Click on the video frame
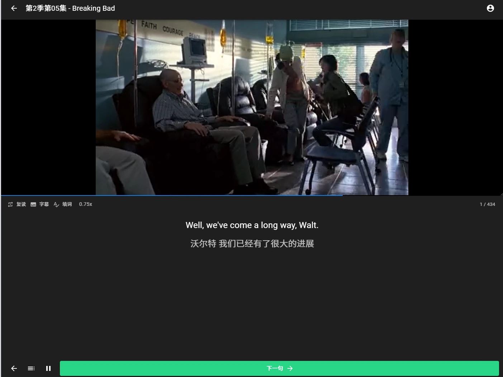Screen dimensions: 503x377 252,107
